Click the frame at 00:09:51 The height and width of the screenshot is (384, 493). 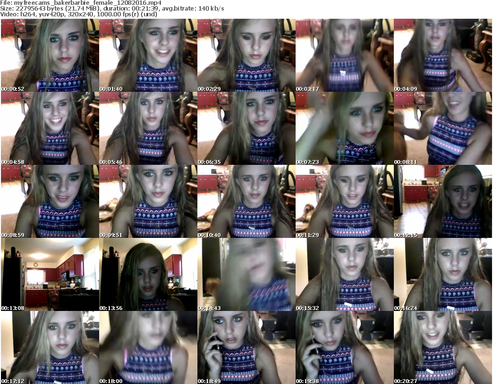point(148,201)
